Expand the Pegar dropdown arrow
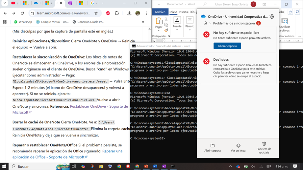The width and height of the screenshot is (303, 170). click(x=159, y=31)
